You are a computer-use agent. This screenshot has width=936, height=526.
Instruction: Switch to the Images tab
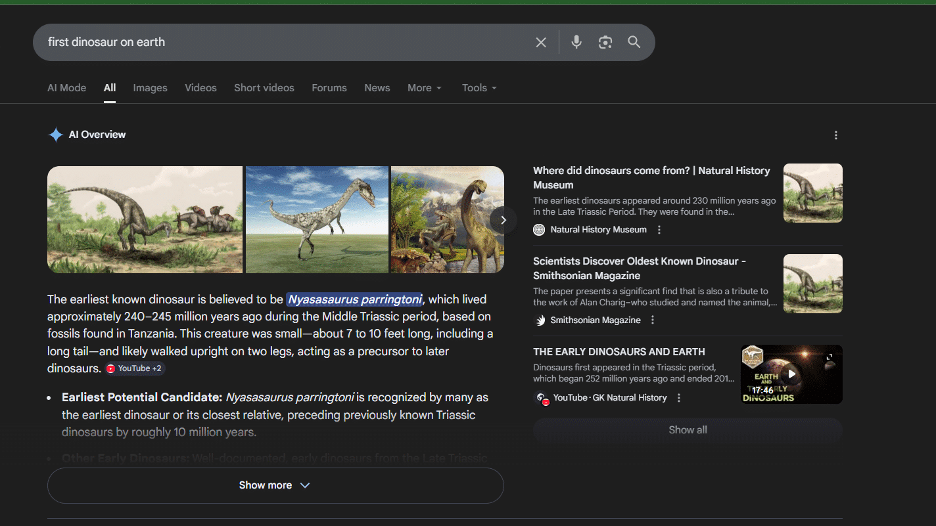[150, 87]
